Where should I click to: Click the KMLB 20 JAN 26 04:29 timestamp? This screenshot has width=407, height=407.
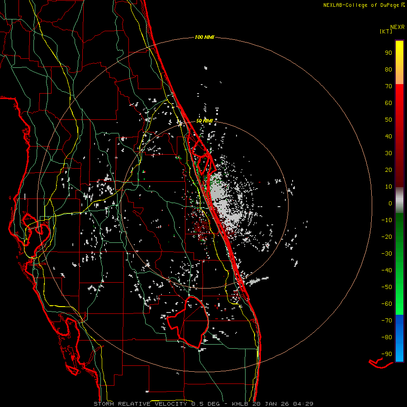[x=273, y=404]
